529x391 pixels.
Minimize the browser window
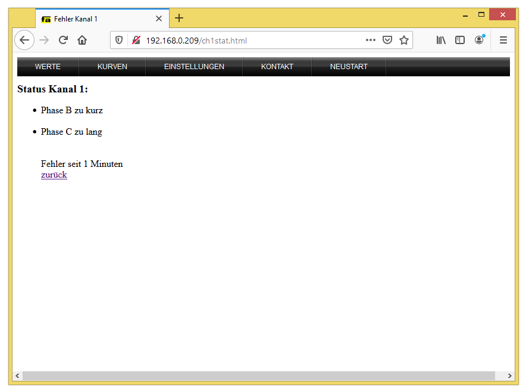pyautogui.click(x=465, y=15)
